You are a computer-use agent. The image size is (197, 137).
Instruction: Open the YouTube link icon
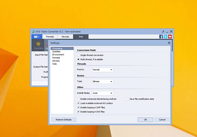[x=170, y=37]
